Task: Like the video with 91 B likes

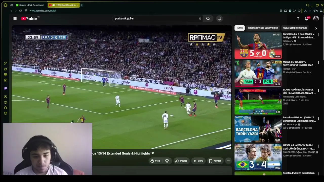Action: tap(155, 161)
